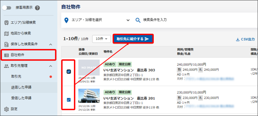Collapse the 保存した検索条件 section chevron
Image resolution: width=258 pixels, height=116 pixels.
50,44
